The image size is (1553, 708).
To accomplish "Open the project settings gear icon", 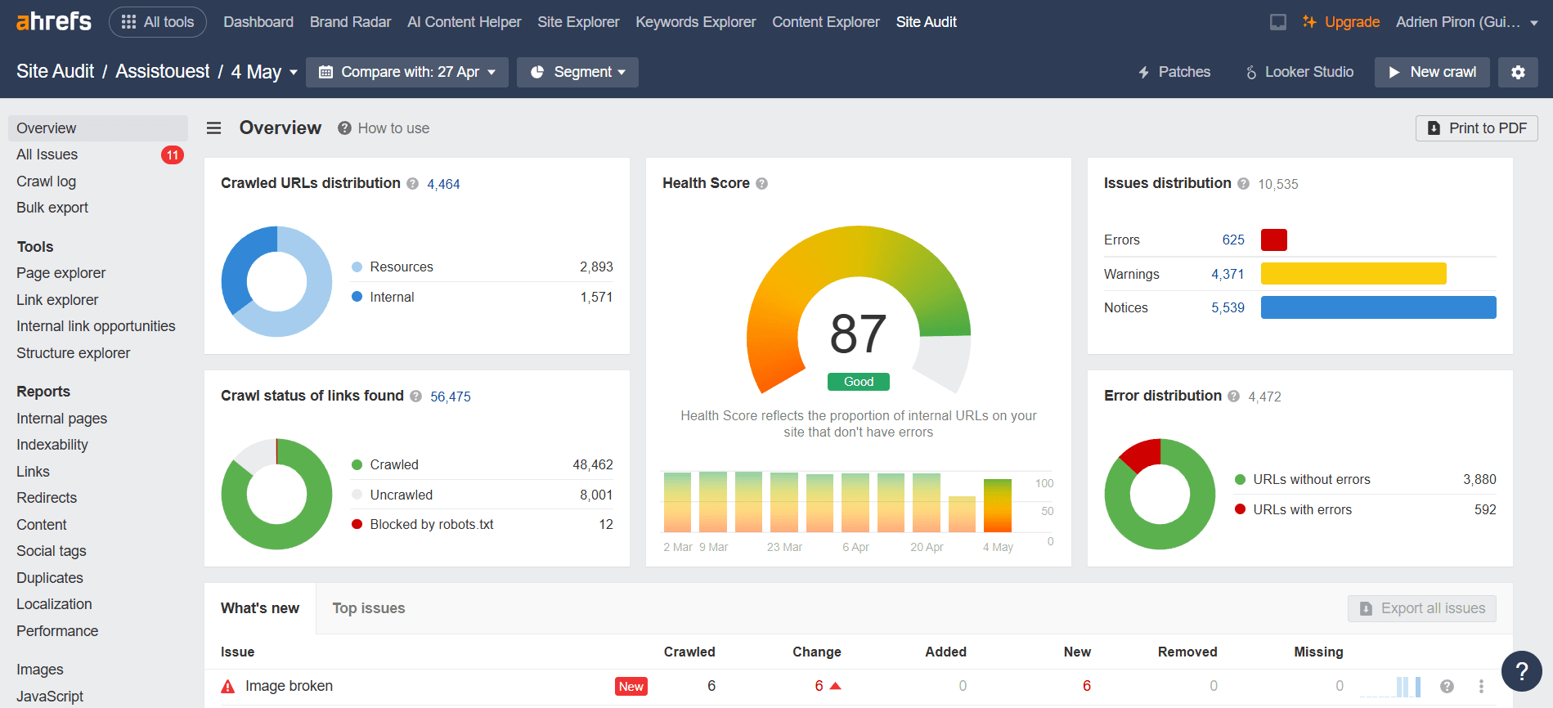I will coord(1518,72).
